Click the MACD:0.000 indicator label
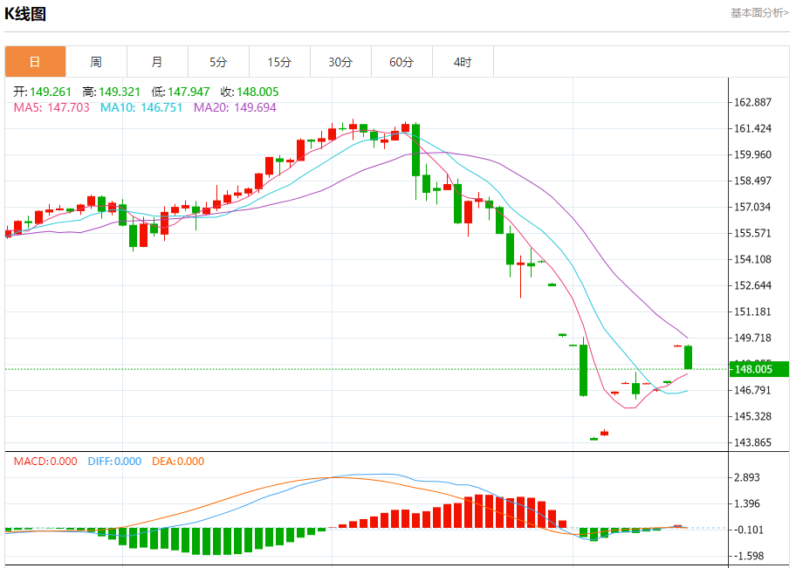 tap(45, 462)
